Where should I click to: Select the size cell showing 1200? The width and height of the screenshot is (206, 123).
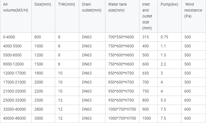click(x=39, y=55)
